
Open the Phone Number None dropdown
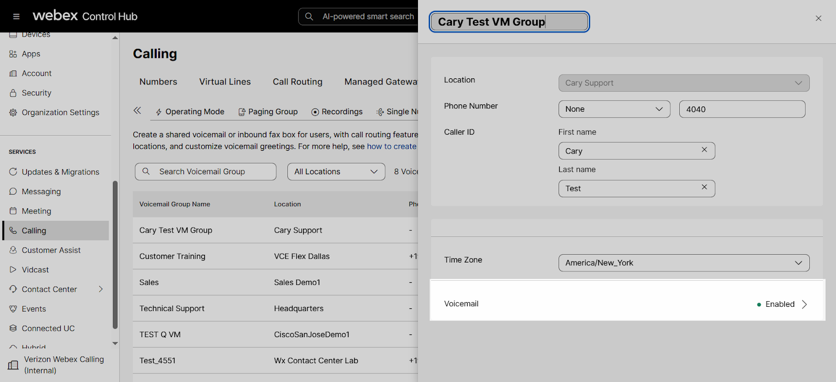click(614, 109)
